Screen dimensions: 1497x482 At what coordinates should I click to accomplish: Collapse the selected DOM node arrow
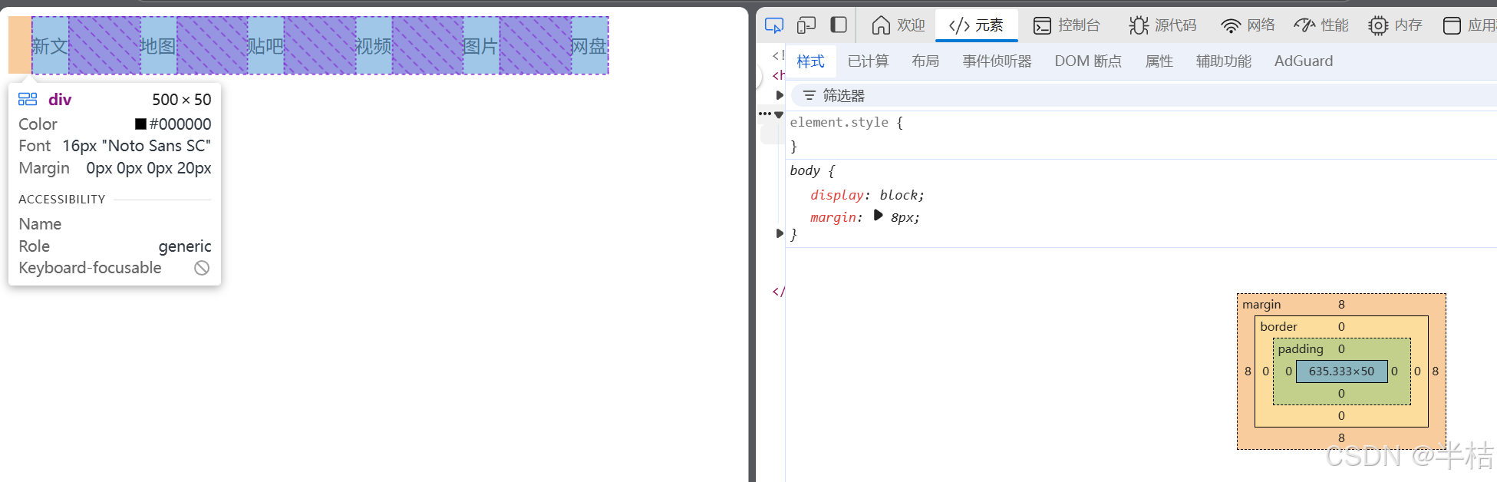(x=779, y=115)
